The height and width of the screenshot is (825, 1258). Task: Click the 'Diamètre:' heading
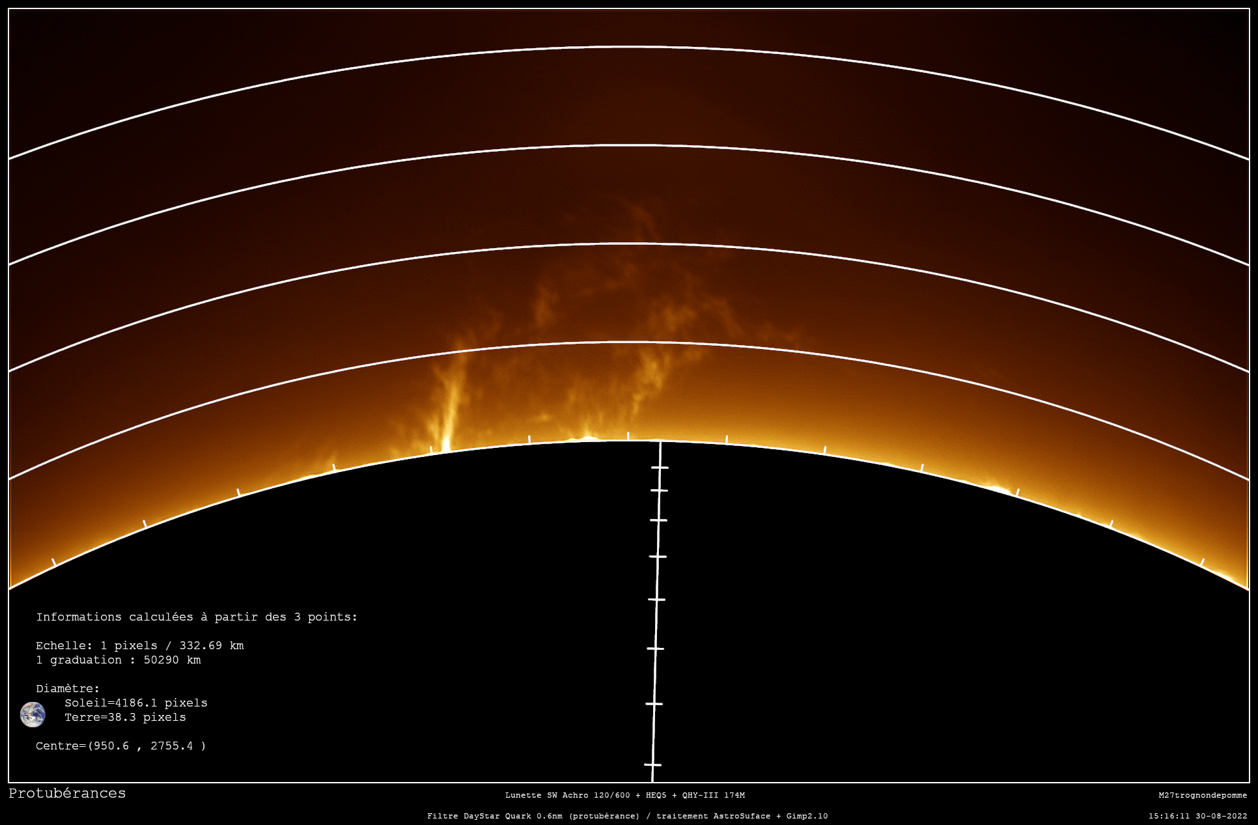[68, 688]
